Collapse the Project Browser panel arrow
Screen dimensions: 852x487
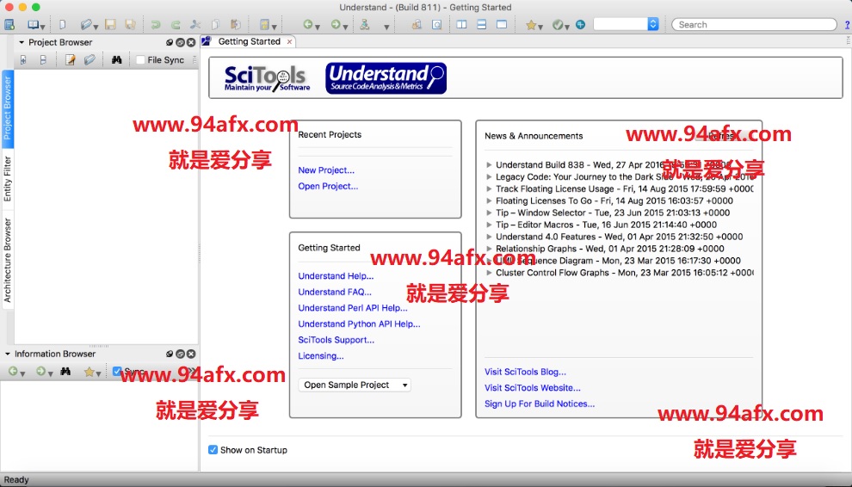pos(22,42)
